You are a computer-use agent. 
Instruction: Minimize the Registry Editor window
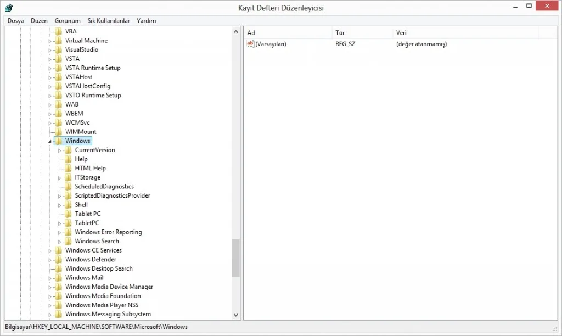pyautogui.click(x=515, y=6)
